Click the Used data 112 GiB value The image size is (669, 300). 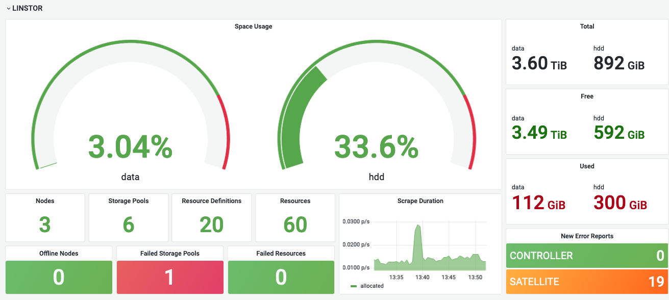[x=538, y=203]
